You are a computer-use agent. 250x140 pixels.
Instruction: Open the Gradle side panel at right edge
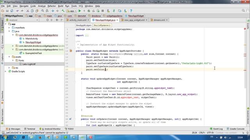[248, 24]
